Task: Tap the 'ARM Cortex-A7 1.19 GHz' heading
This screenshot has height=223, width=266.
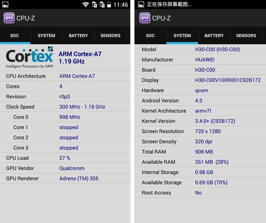Action: click(x=80, y=58)
